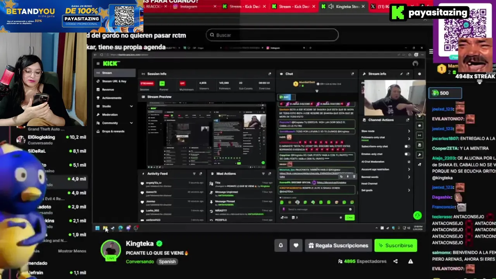Click Mostrar Menos in channel sidebar
Viewport: 496px width, 279px height.
coord(72,251)
